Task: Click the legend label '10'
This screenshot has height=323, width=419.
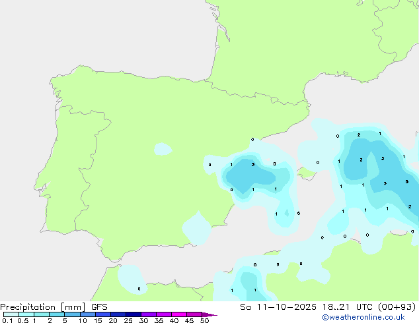Action: [x=83, y=320]
